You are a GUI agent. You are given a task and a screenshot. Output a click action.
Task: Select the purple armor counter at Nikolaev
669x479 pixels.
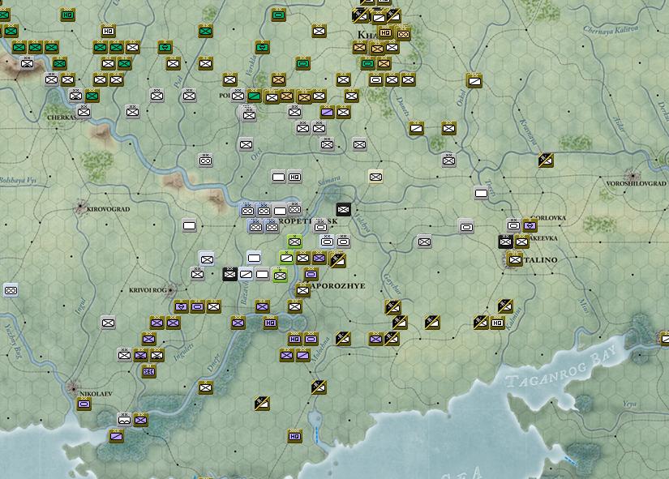pos(84,403)
